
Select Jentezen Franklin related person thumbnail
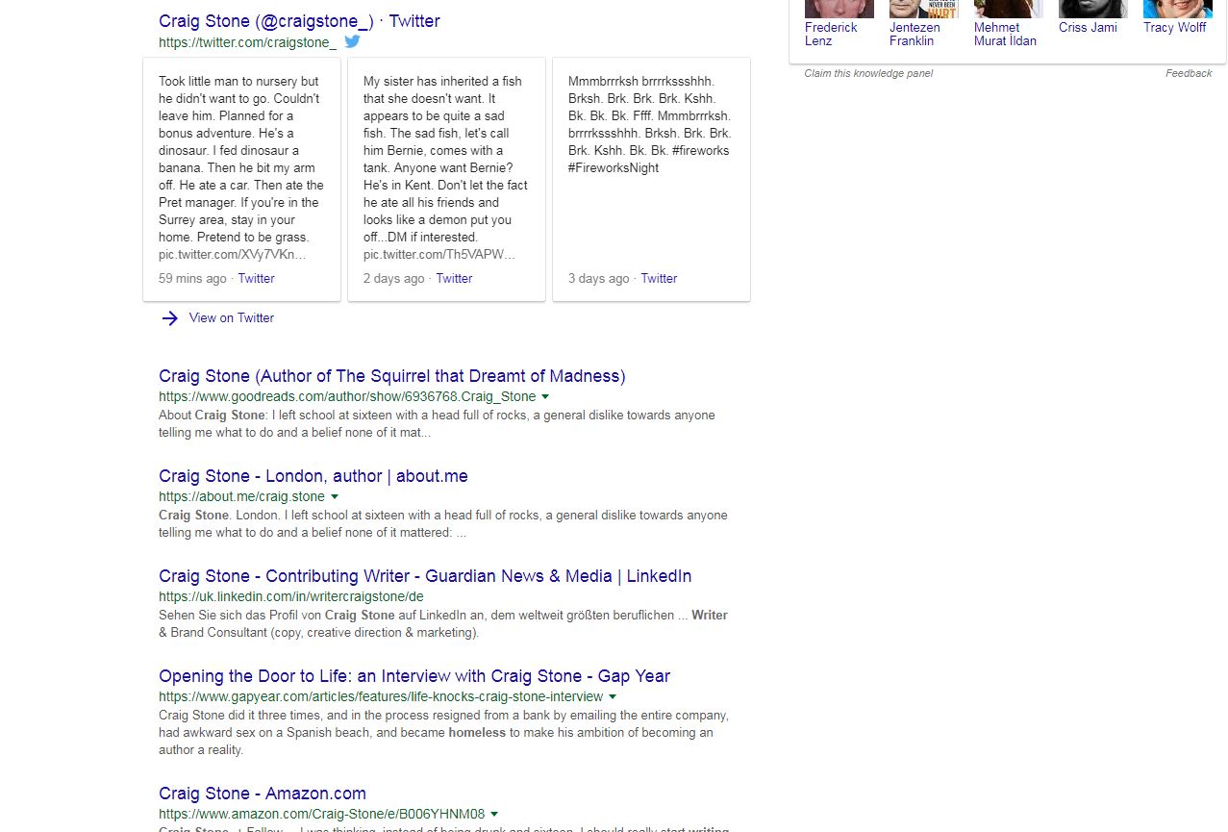924,9
